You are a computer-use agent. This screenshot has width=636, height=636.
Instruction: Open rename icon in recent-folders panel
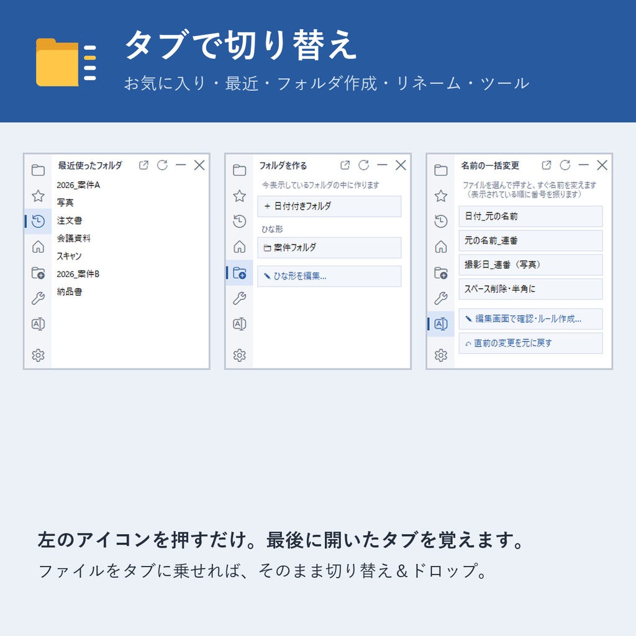click(x=38, y=324)
